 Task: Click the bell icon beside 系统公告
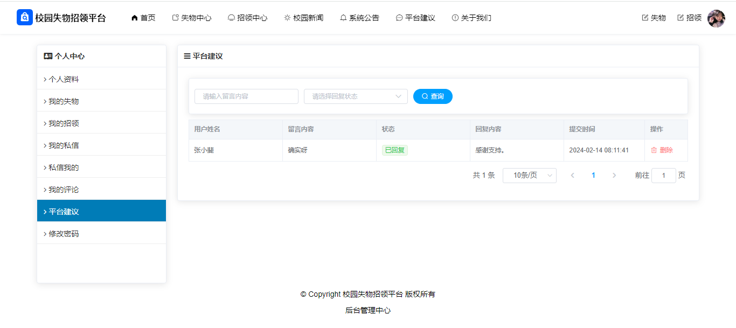[343, 18]
